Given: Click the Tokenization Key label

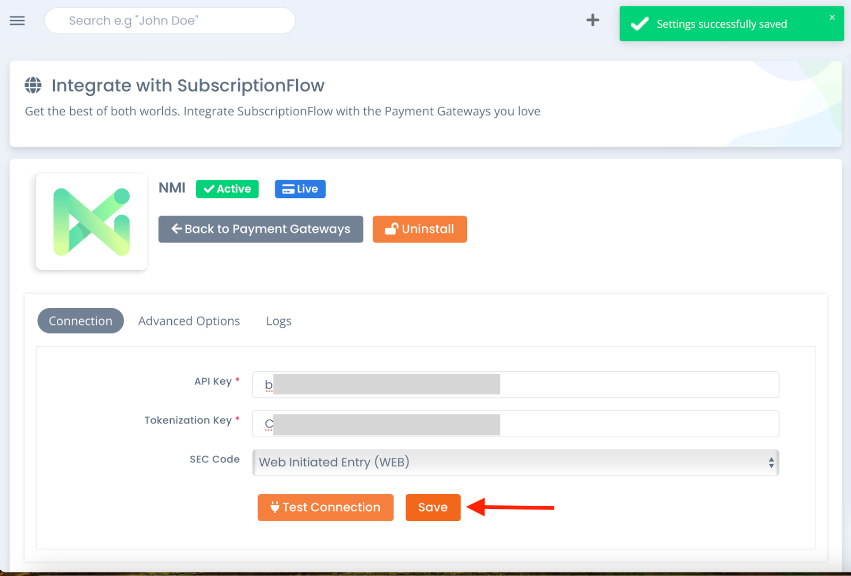Looking at the screenshot, I should [x=188, y=420].
